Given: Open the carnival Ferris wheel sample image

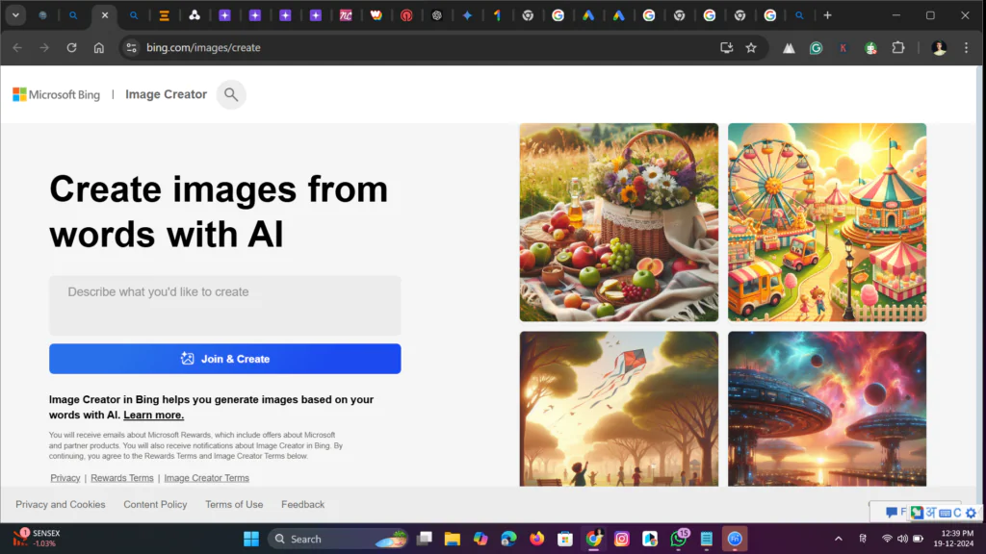Looking at the screenshot, I should [x=827, y=222].
